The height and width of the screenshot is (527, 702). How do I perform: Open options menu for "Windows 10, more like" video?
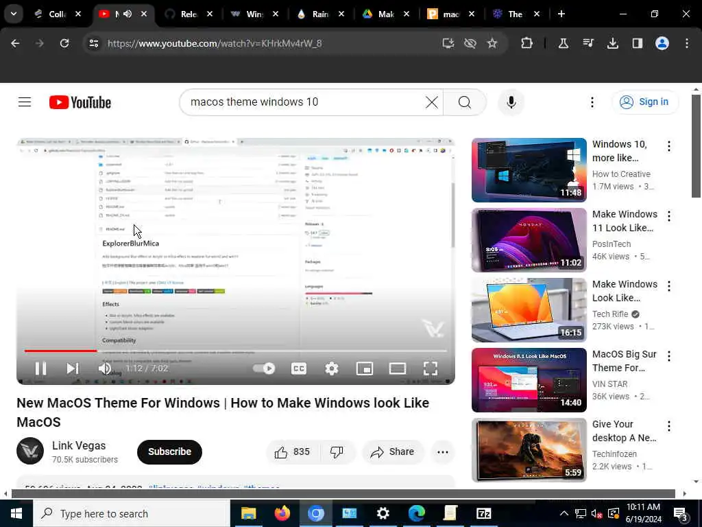tap(669, 146)
